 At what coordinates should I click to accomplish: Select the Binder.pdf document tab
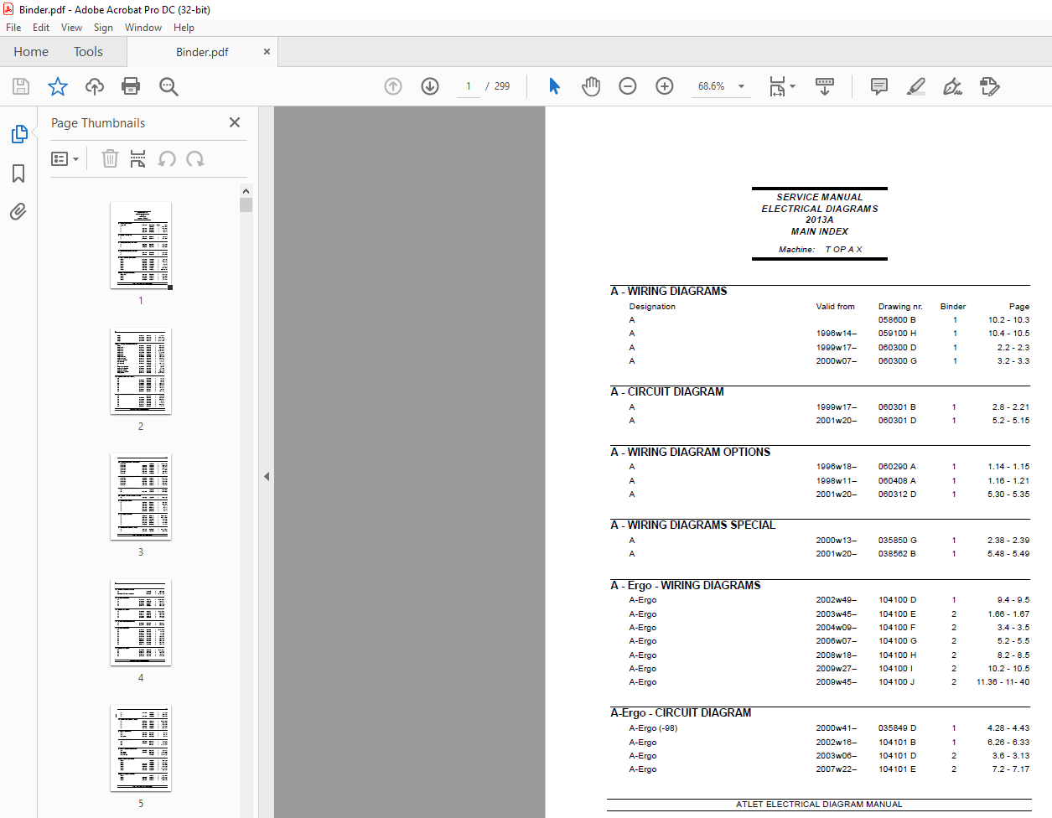coord(202,52)
